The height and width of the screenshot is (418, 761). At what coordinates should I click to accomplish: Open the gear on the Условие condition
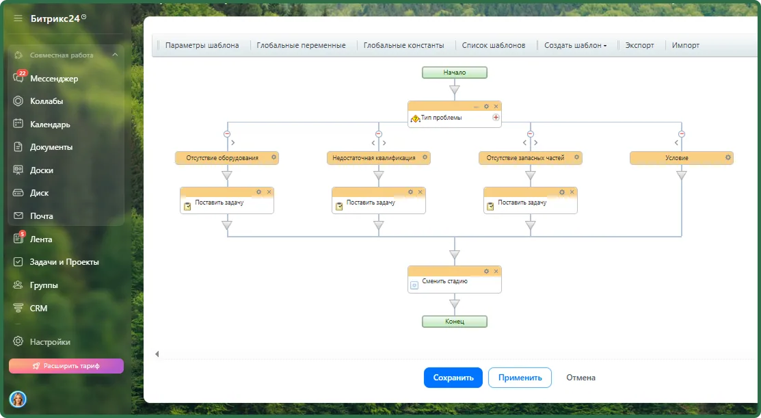pyautogui.click(x=728, y=157)
